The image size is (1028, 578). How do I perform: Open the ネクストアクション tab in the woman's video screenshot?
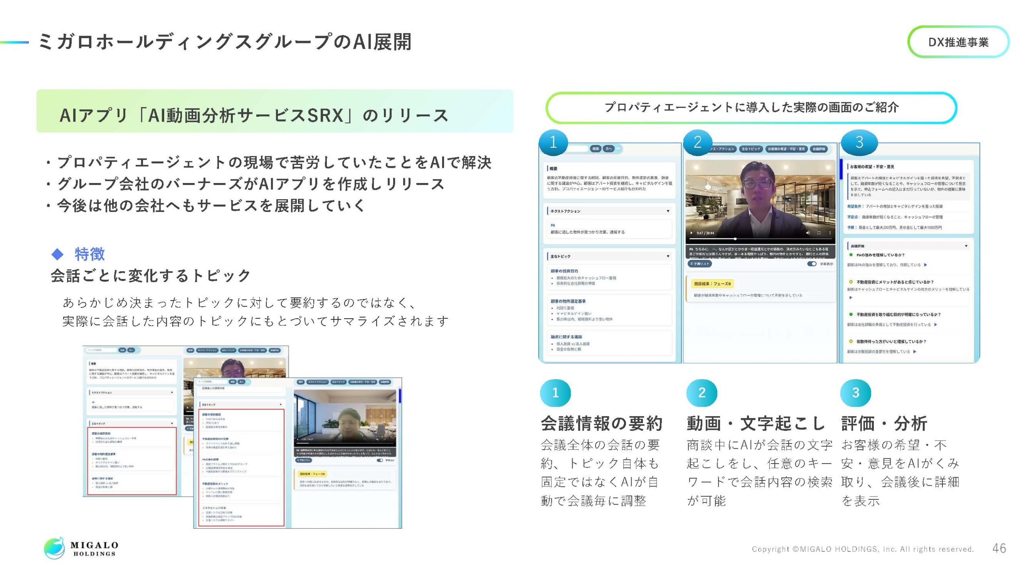click(x=318, y=382)
